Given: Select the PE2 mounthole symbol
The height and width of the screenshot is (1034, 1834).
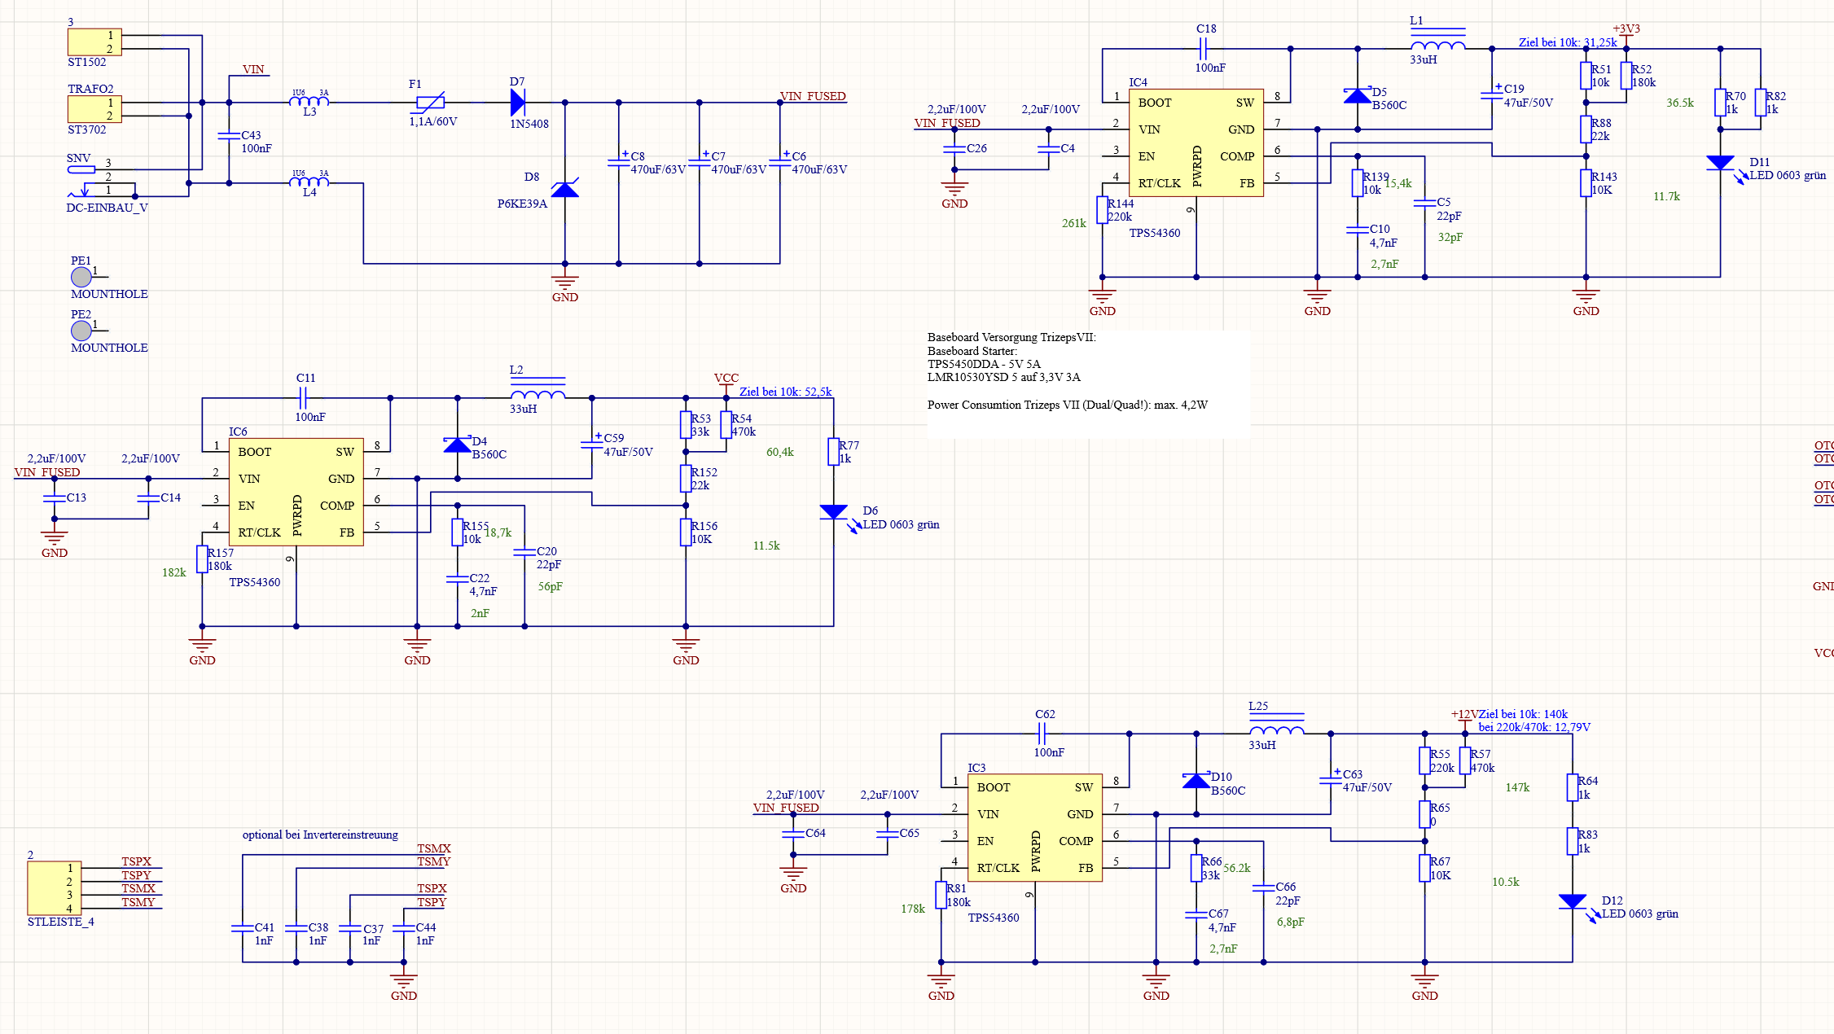Looking at the screenshot, I should pos(81,331).
